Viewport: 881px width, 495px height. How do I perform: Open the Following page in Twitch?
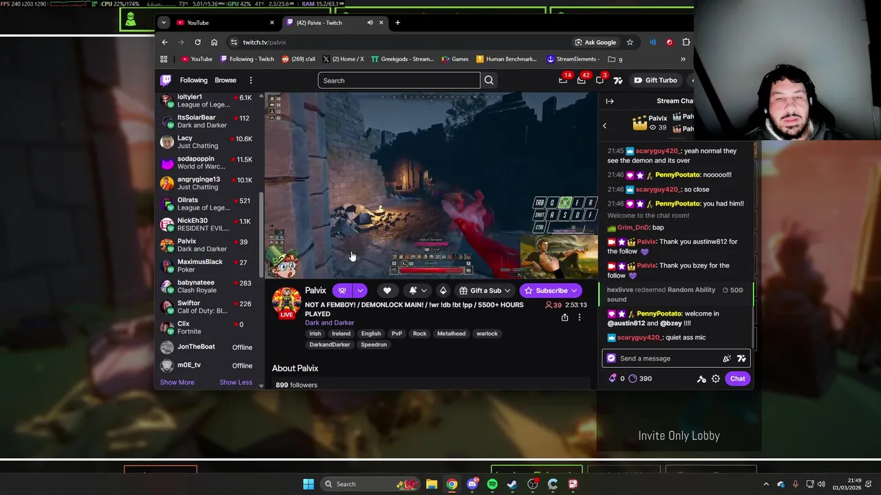point(193,80)
